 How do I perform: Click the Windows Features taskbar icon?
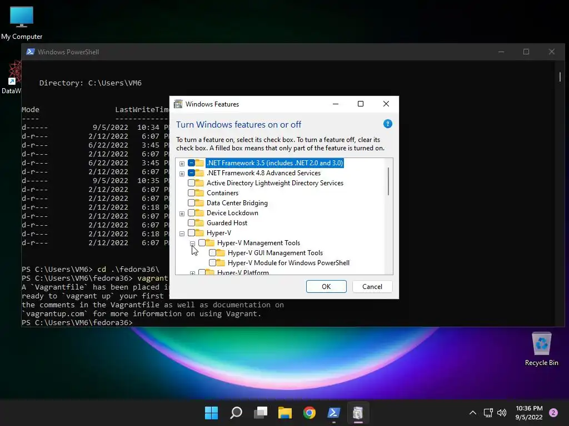coord(358,413)
